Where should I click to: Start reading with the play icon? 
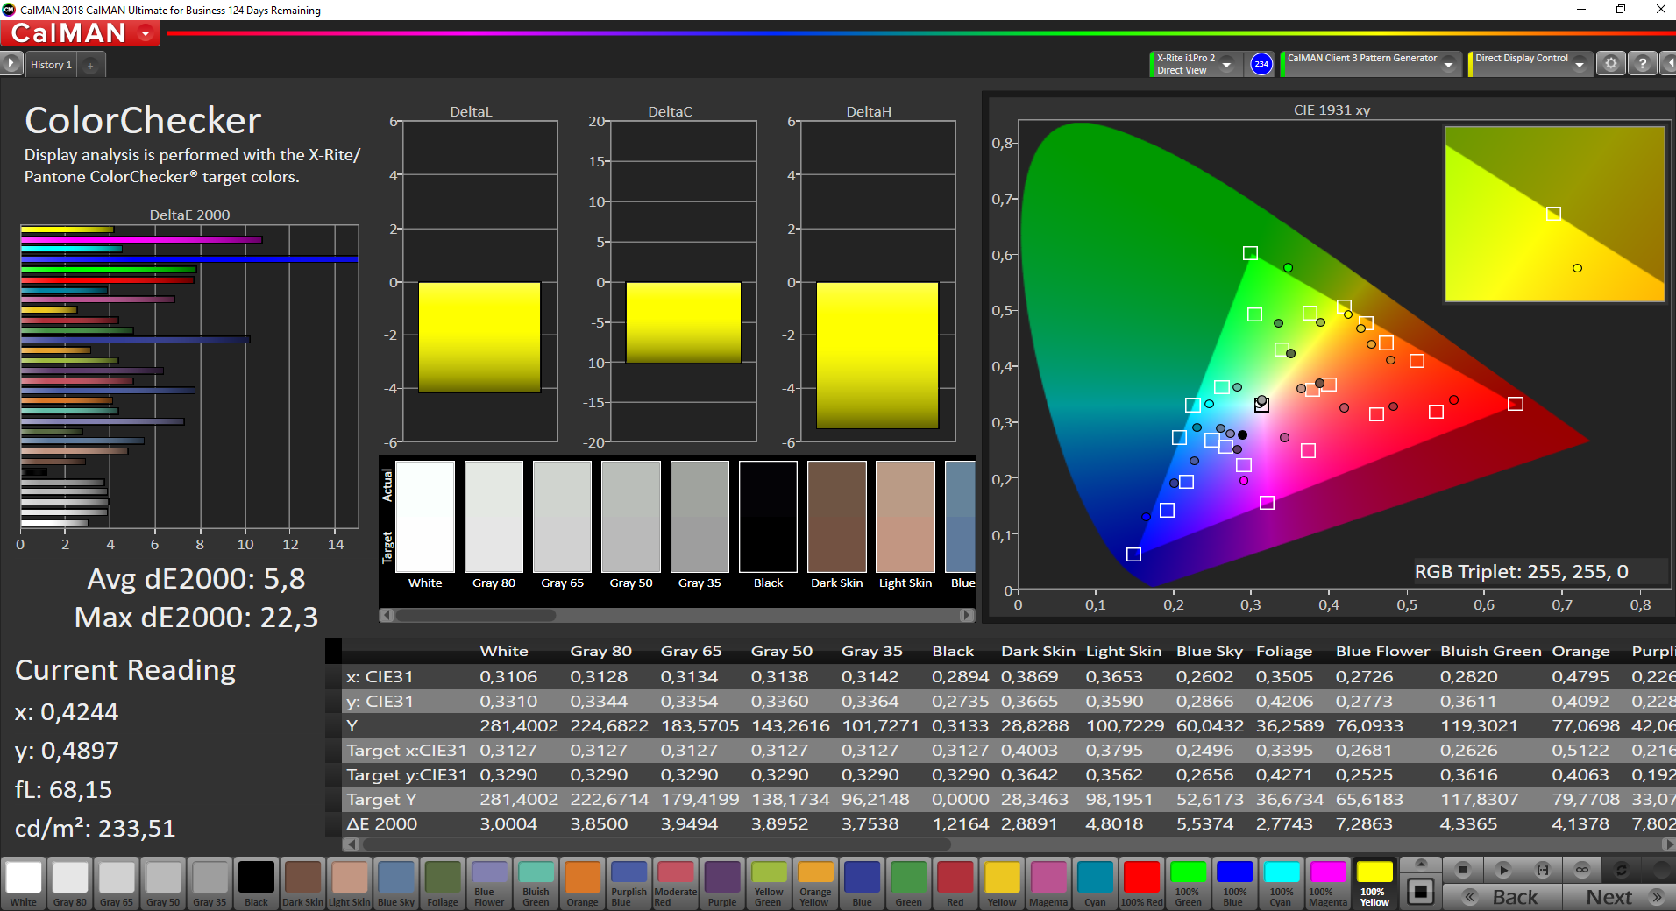1502,870
